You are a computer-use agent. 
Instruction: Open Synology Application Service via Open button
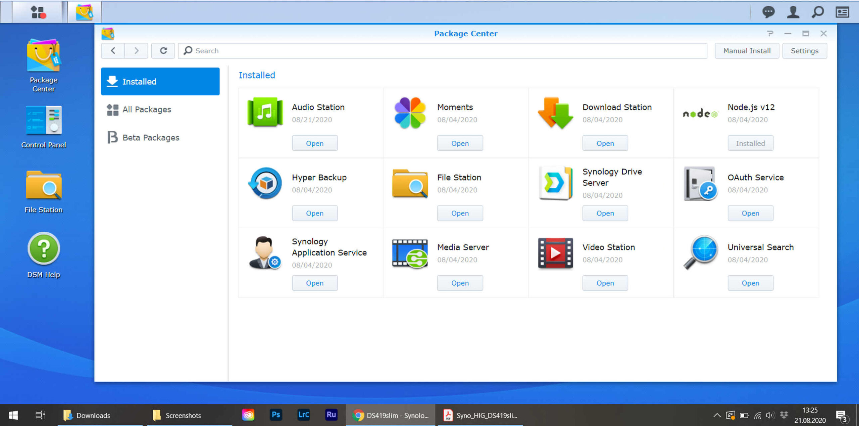[315, 283]
